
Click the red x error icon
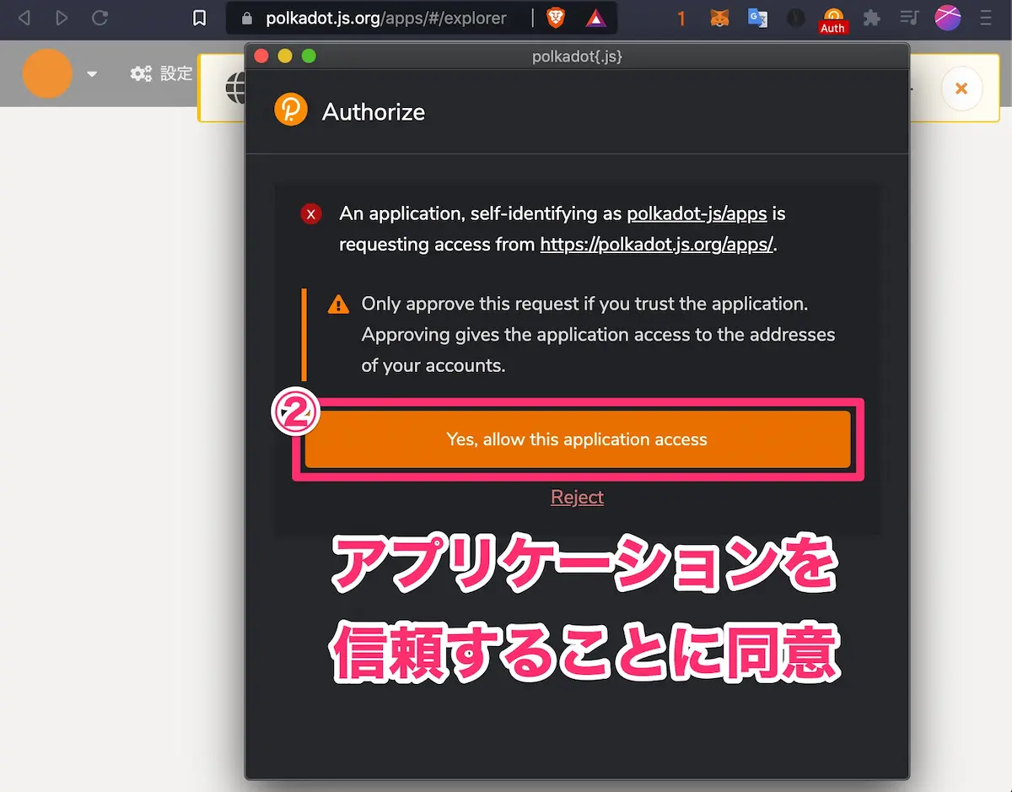311,214
